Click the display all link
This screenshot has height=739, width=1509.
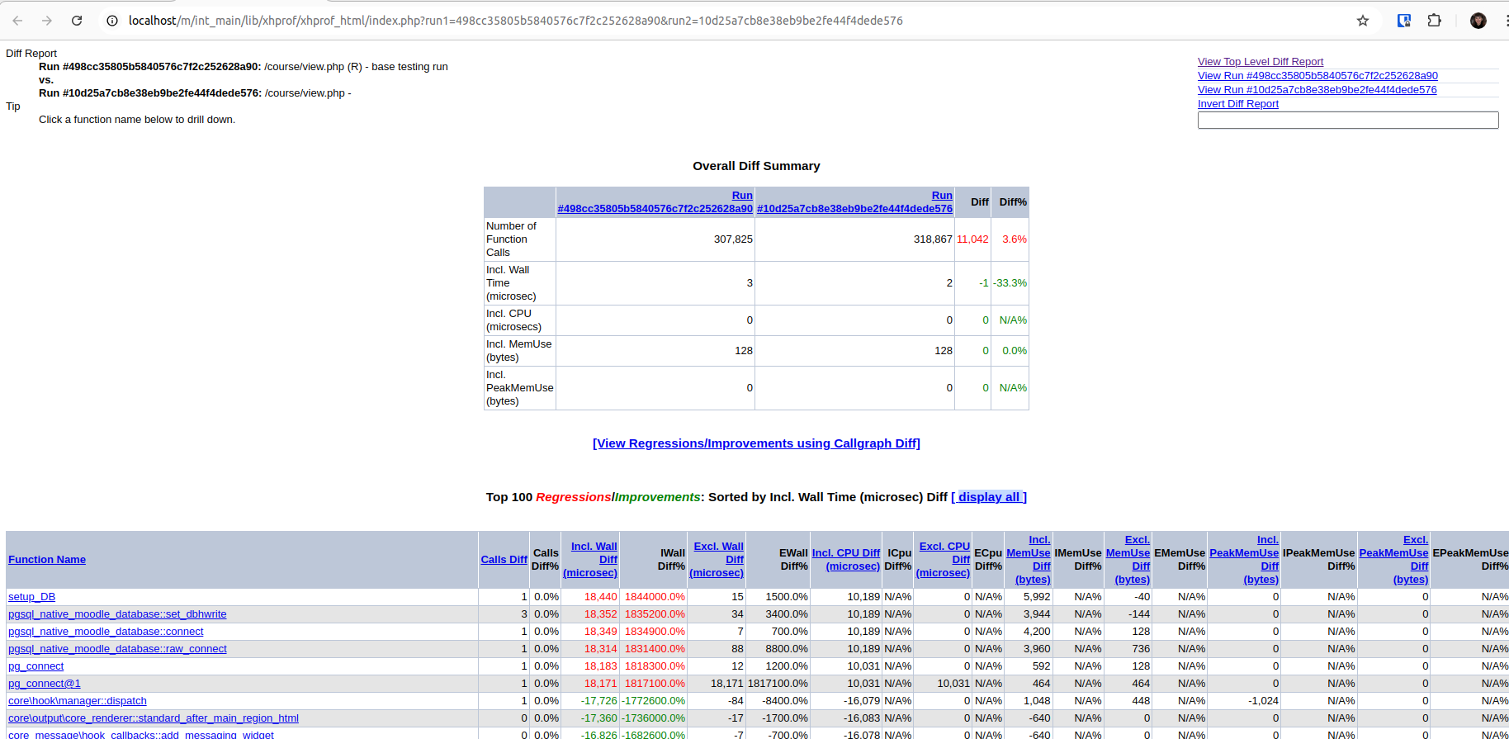(x=989, y=497)
